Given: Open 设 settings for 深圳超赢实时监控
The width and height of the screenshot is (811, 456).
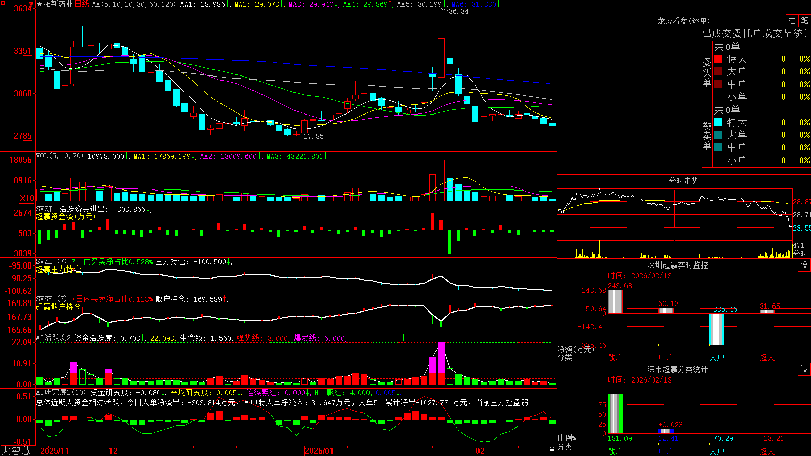Looking at the screenshot, I should pos(804,265).
